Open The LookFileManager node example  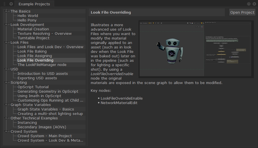coord(42,65)
